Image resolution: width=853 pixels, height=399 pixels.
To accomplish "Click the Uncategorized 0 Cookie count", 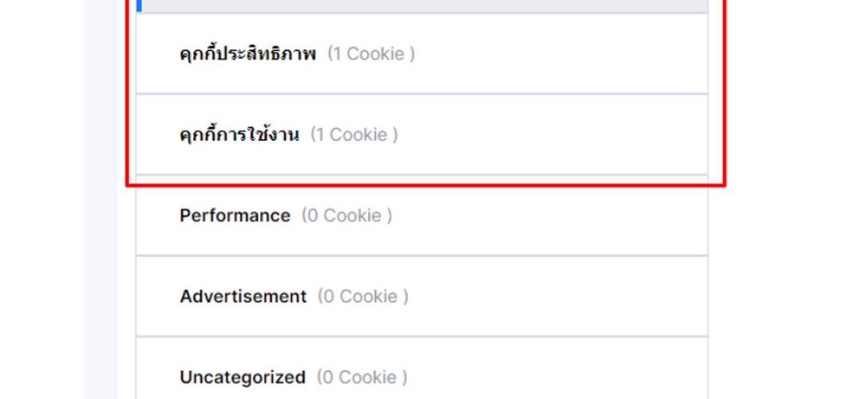I will [x=362, y=377].
